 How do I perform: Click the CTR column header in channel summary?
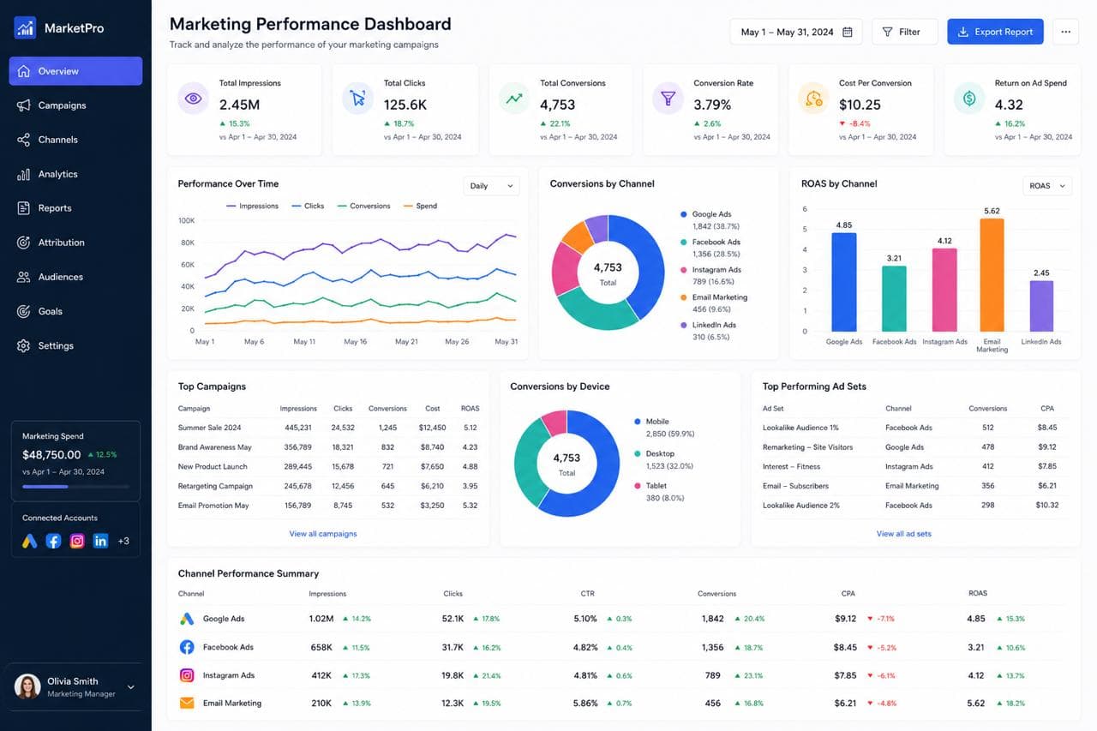[587, 593]
